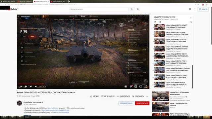This screenshot has width=212, height=119.
Task: Save the playlist with the add icon
Action: 191,22
